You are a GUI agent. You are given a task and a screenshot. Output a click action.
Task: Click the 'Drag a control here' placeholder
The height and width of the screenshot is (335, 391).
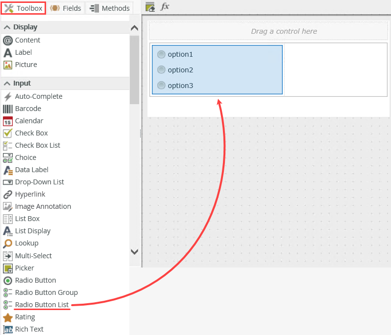(269, 31)
